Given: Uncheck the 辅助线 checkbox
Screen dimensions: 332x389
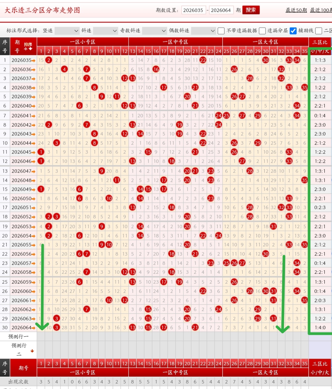Looking at the screenshot, I should pos(293,31).
